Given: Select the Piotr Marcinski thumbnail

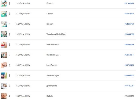Looking at the screenshot, I should (4, 45).
